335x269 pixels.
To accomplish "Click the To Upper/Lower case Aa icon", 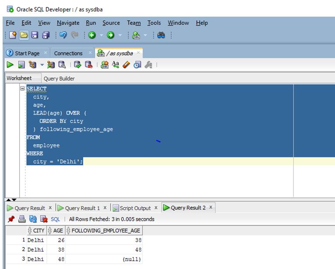I will pyautogui.click(x=116, y=65).
